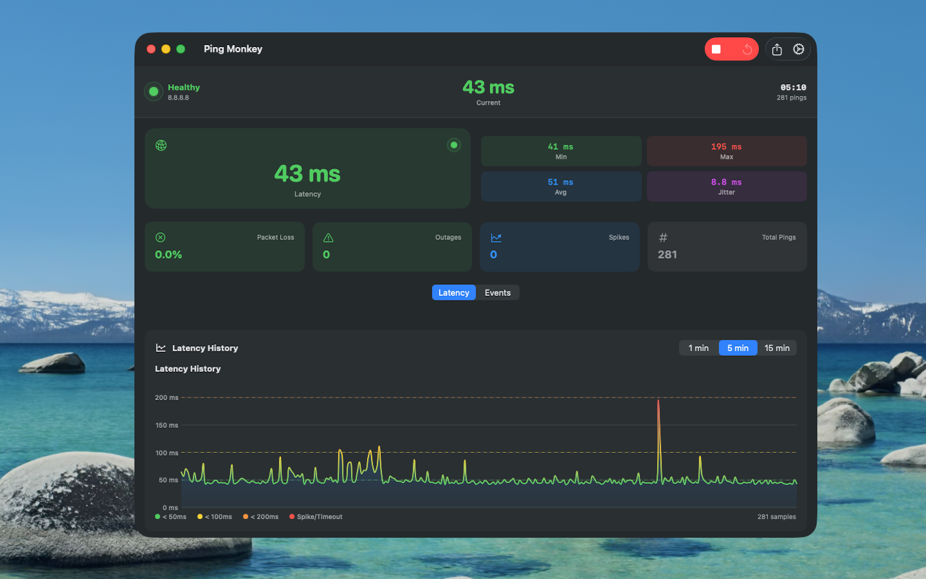The image size is (926, 579).
Task: Keep the 5 min range selected
Action: (x=738, y=347)
